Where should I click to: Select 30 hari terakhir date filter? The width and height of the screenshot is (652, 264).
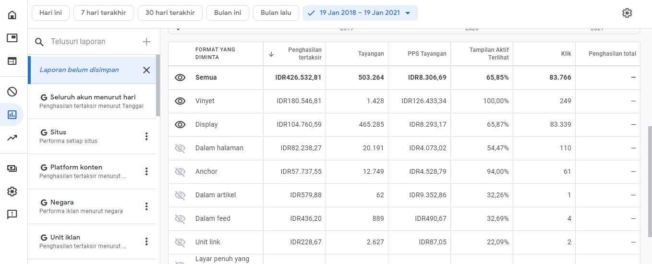coord(170,13)
